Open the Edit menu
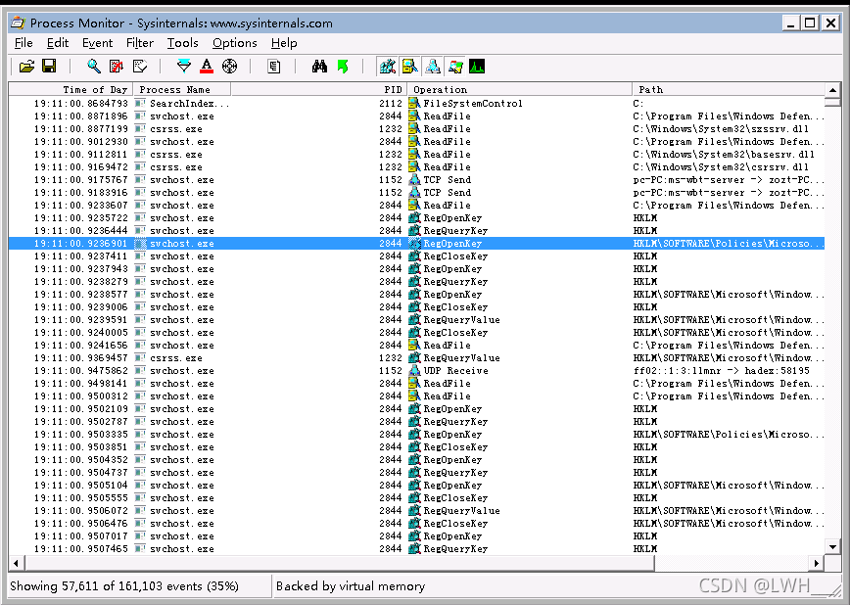 (58, 43)
